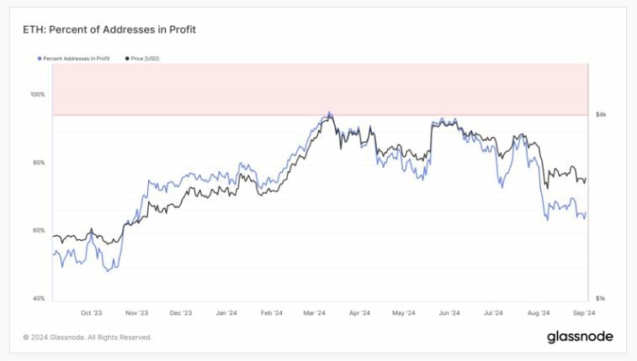
Task: Click the $4k price axis label
Action: pyautogui.click(x=600, y=114)
